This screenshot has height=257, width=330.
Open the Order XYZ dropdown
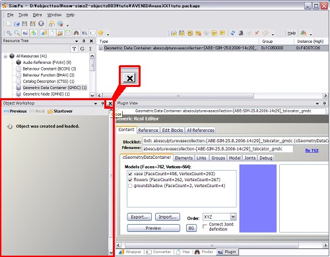tap(233, 217)
